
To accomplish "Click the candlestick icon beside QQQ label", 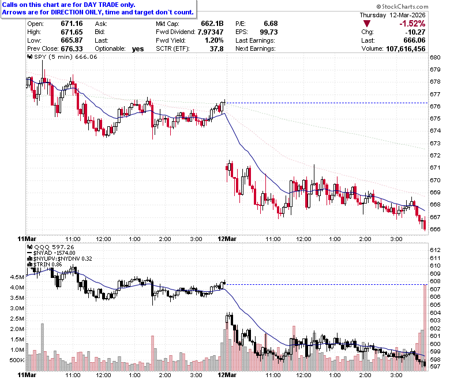I will click(x=29, y=247).
